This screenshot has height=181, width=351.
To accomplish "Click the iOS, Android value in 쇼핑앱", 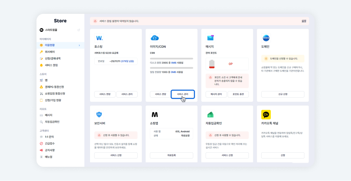I will [182, 132].
